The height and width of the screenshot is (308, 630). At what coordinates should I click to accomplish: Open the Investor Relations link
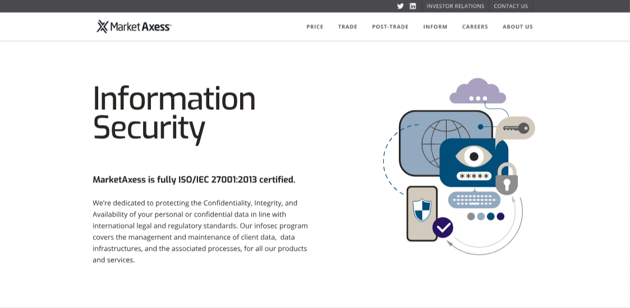(x=455, y=6)
